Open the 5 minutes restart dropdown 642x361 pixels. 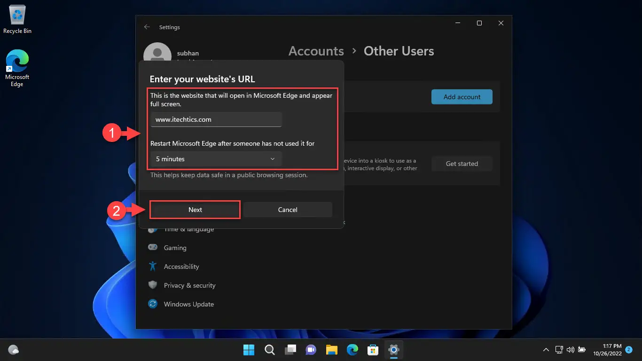tap(216, 159)
